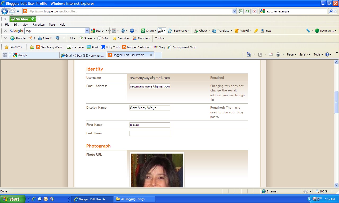Open the 'blogger Dashboard' favorites link
Screen dimensions: 339x203
click(137, 47)
